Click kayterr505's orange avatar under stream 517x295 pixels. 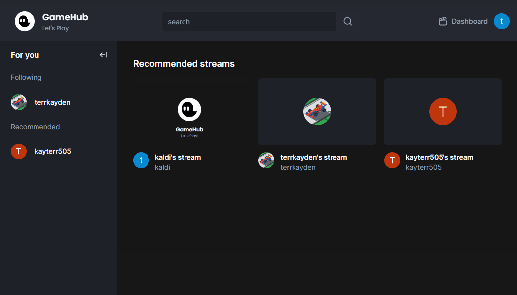click(392, 160)
